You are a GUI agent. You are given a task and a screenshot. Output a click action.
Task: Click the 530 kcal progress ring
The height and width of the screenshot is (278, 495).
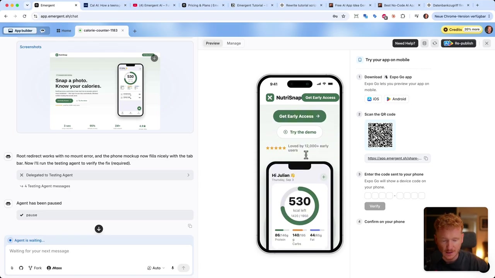tap(300, 206)
